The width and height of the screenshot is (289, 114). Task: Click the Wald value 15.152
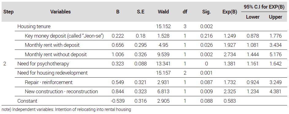163,27
